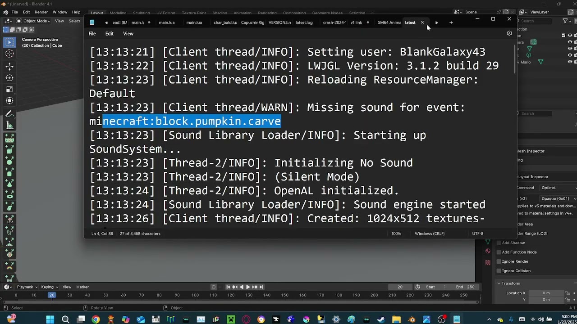Open Minecraft from the taskbar
The height and width of the screenshot is (324, 577).
pyautogui.click(x=231, y=319)
